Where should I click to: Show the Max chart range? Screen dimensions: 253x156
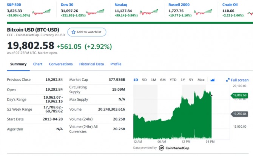pos(201,80)
